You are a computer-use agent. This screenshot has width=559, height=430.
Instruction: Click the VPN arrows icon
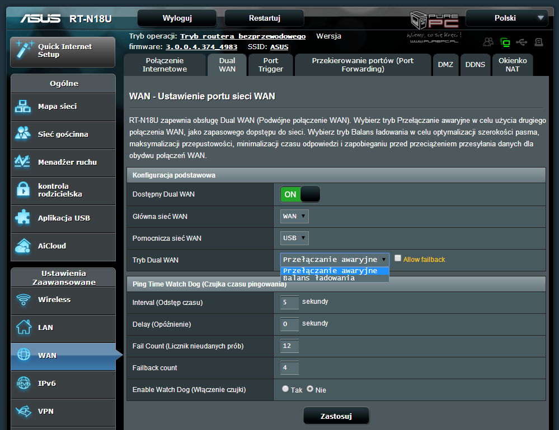[24, 411]
